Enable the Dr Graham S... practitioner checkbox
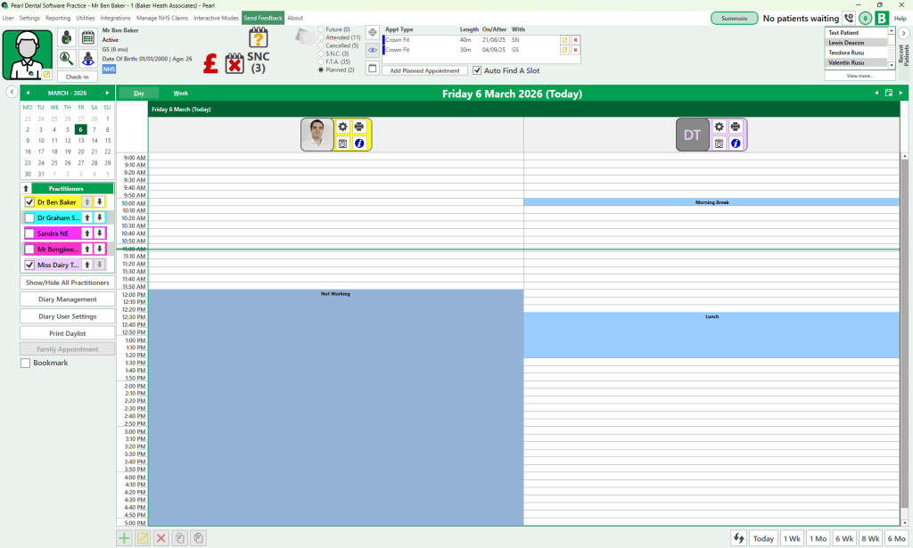Screen dimensions: 913x548 click(29, 217)
